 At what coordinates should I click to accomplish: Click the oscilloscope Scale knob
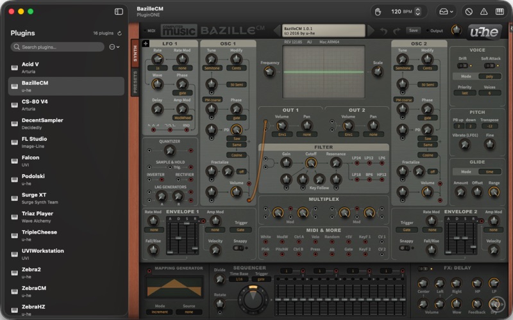[378, 71]
